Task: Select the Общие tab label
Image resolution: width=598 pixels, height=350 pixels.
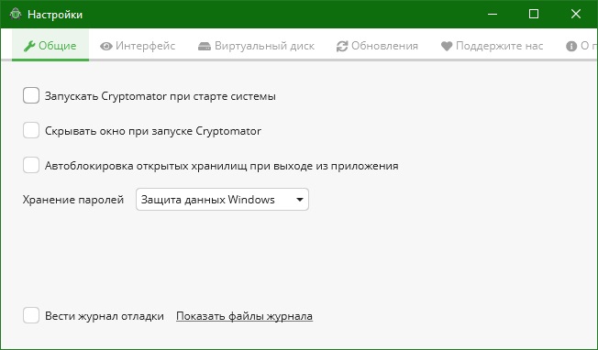Action: coord(57,46)
